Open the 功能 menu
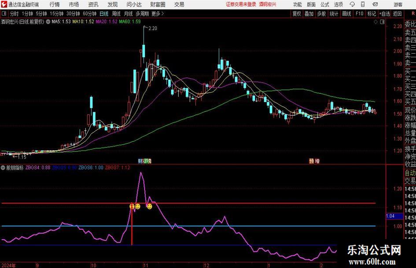 pos(298,4)
